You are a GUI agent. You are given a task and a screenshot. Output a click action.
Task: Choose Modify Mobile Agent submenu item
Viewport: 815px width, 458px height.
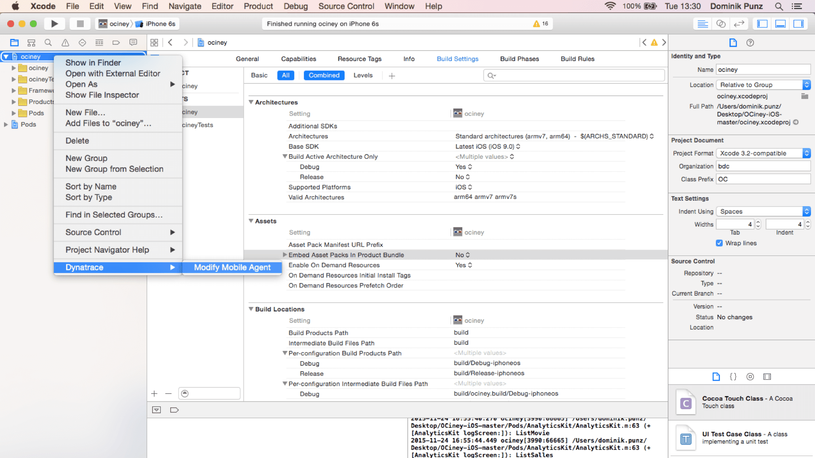pos(232,268)
